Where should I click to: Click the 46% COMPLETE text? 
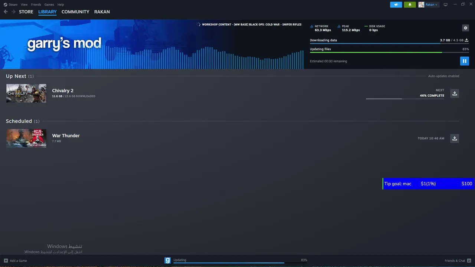point(432,96)
